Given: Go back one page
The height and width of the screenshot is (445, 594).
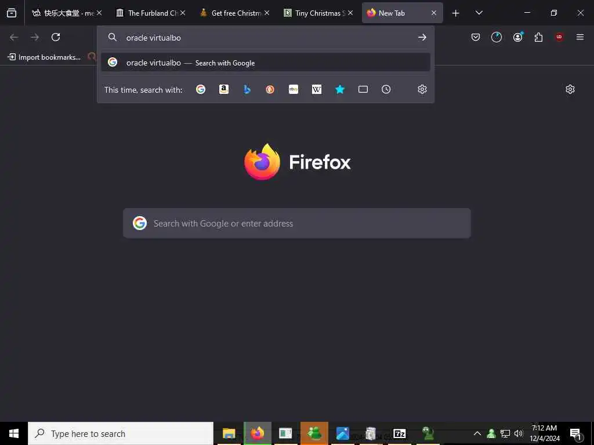Looking at the screenshot, I should click(x=14, y=37).
